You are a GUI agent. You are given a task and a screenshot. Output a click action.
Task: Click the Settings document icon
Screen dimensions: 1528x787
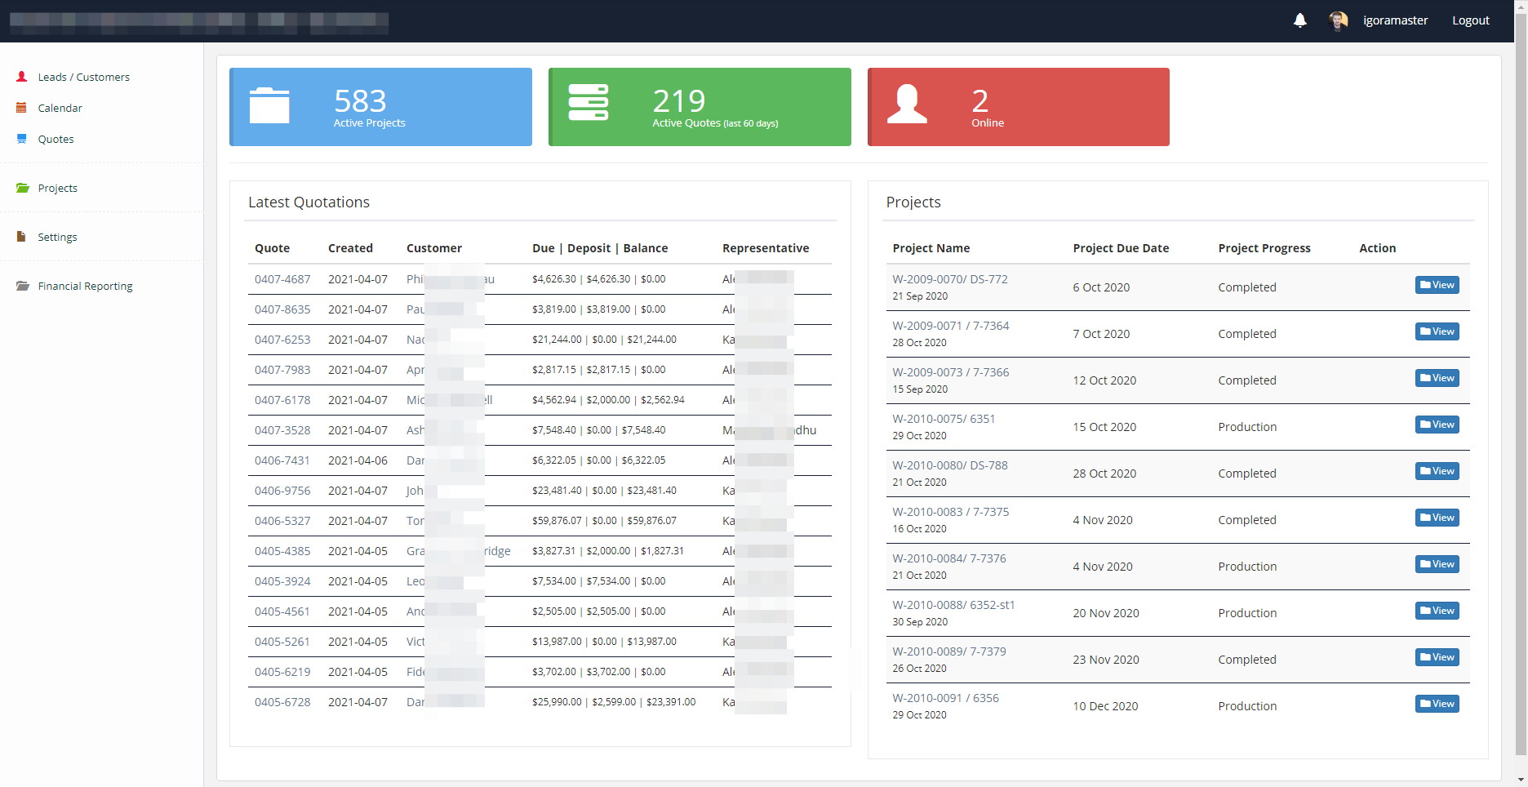click(x=22, y=237)
